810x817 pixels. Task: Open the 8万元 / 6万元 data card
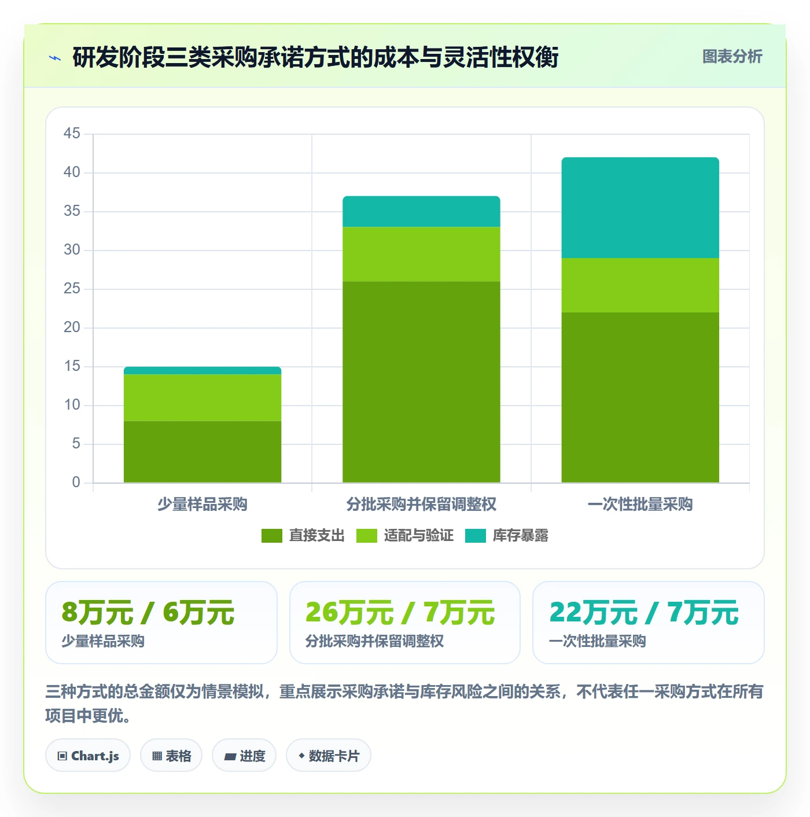[x=161, y=623]
